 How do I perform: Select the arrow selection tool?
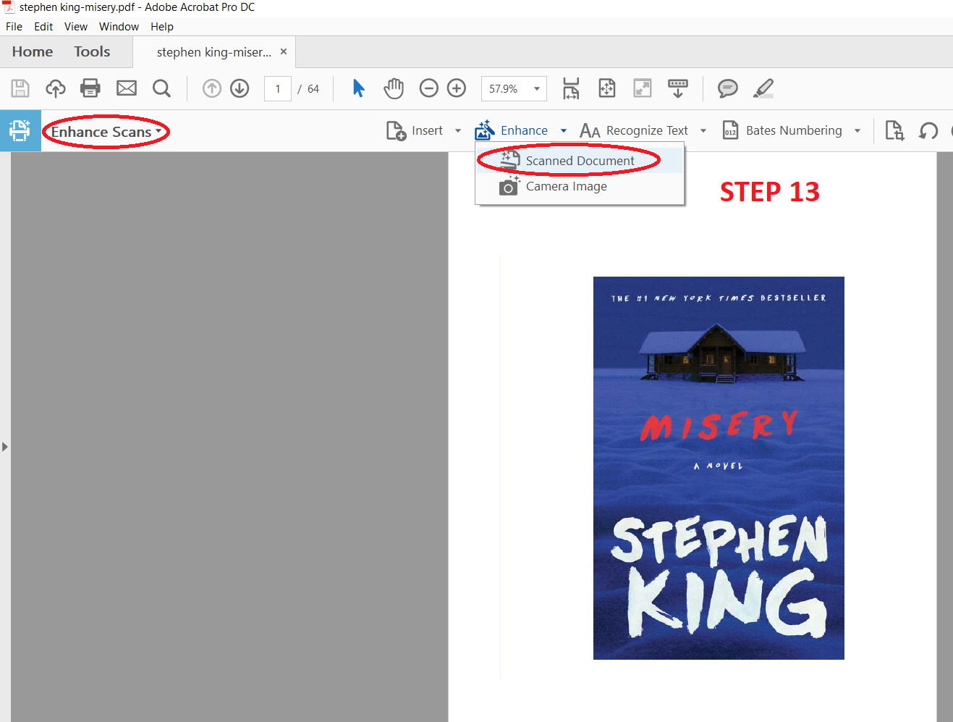(358, 88)
